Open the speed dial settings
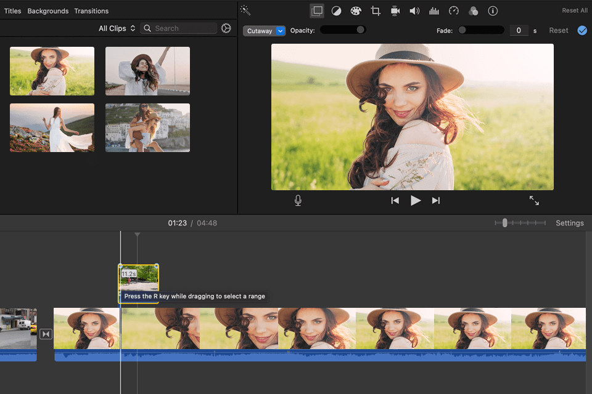The width and height of the screenshot is (592, 394). point(454,10)
